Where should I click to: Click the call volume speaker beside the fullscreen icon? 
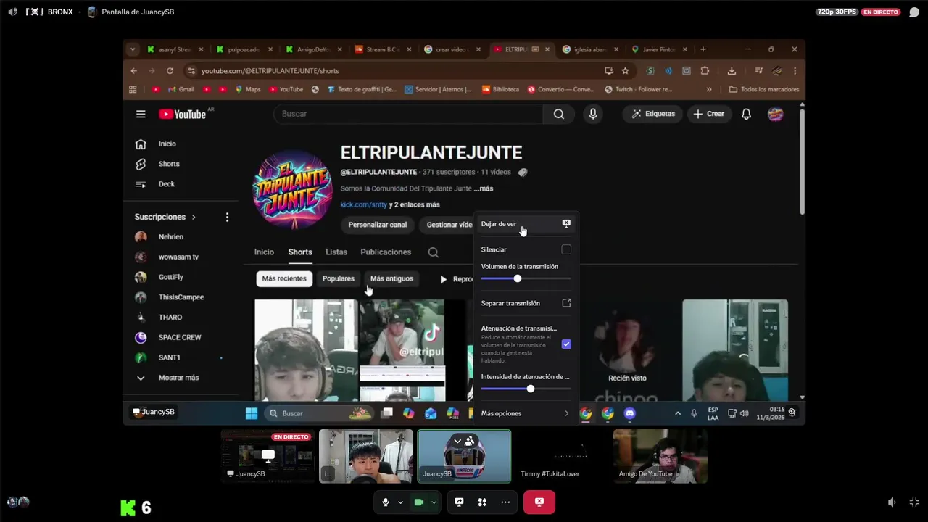click(x=892, y=502)
